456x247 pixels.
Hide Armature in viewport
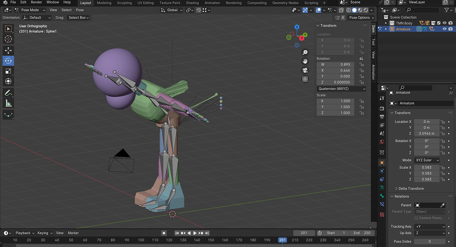click(x=445, y=29)
